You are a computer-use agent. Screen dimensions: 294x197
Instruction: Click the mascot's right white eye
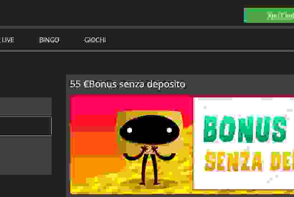(x=169, y=130)
